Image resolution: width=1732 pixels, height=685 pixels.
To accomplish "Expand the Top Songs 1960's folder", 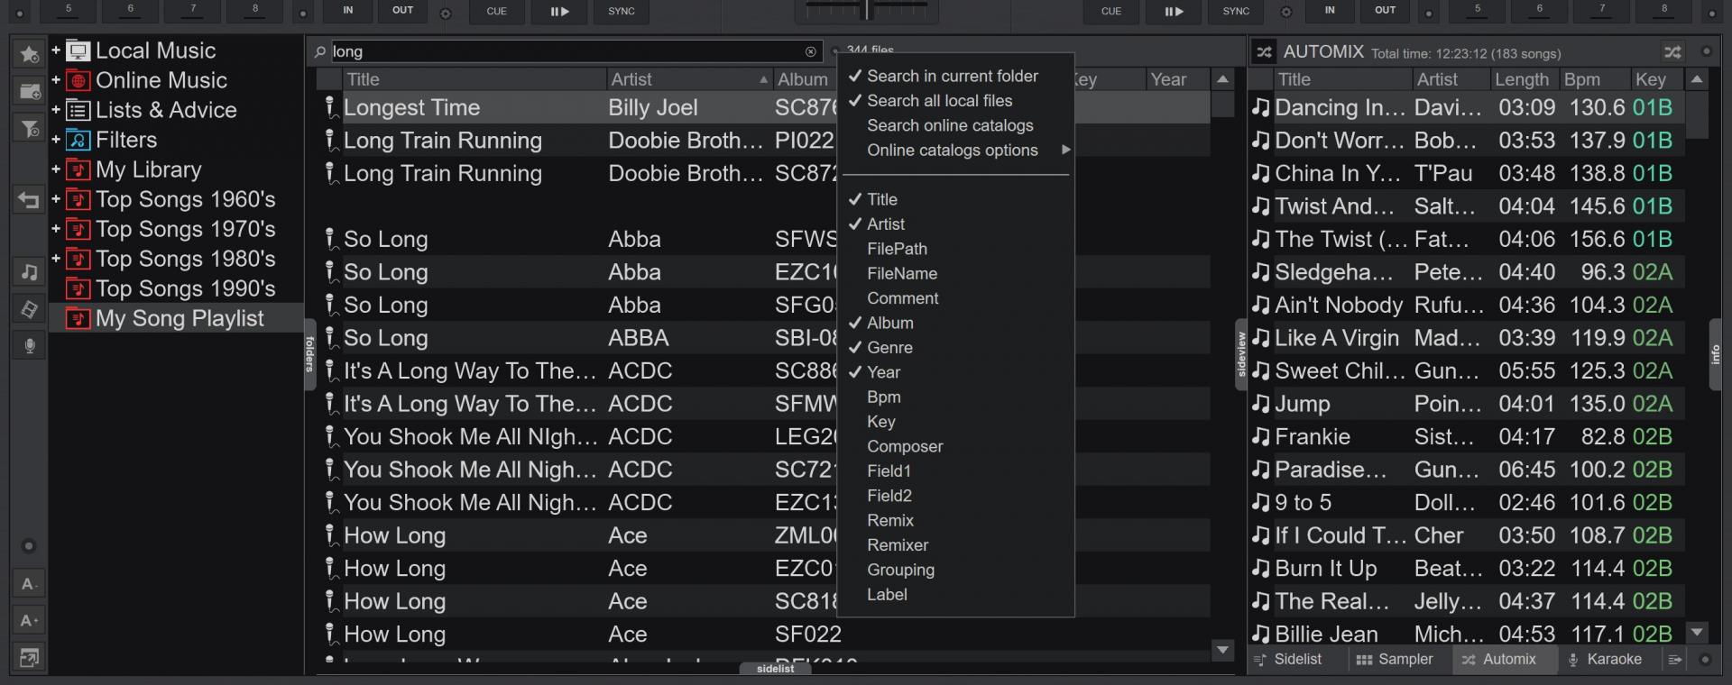I will tap(56, 199).
